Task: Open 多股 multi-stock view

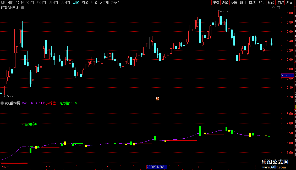Action: [234, 2]
